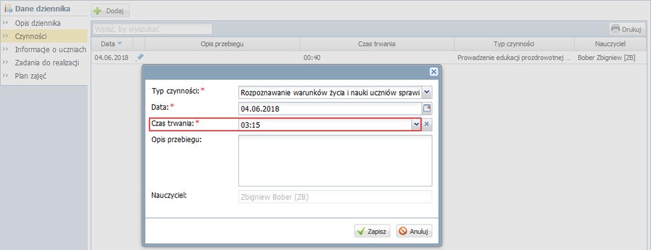The width and height of the screenshot is (651, 250).
Task: Click the Zapisz save button
Action: click(x=373, y=232)
